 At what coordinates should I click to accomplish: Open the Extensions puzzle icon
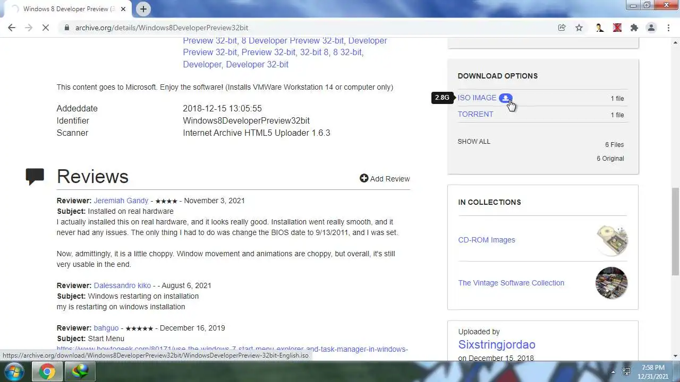pos(634,28)
